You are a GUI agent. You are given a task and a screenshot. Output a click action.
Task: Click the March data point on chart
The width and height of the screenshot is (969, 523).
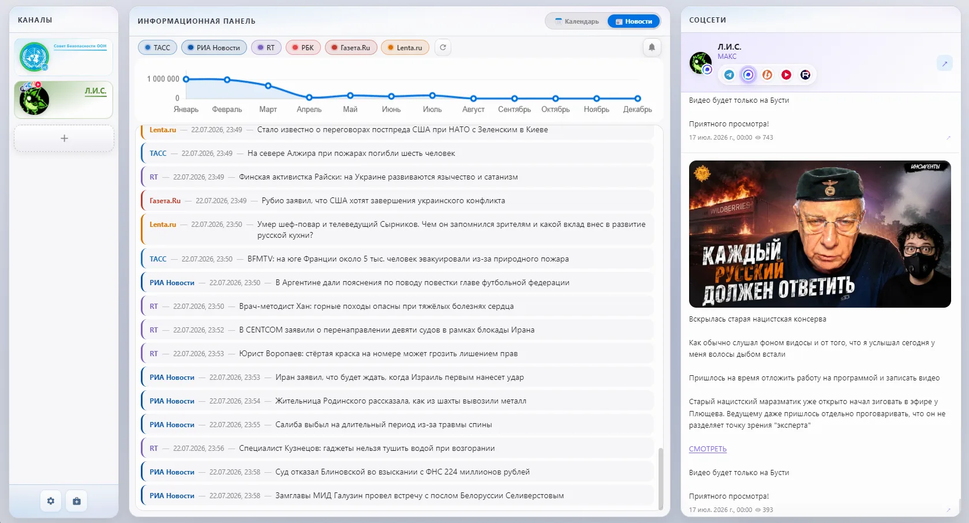point(268,85)
